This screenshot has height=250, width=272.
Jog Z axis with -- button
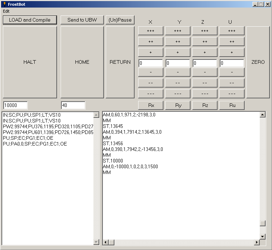click(205, 83)
